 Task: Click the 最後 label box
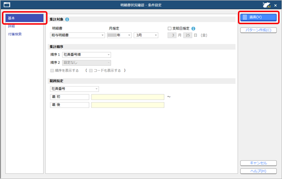70,105
